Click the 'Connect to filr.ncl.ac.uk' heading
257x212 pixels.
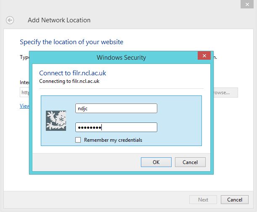point(72,73)
